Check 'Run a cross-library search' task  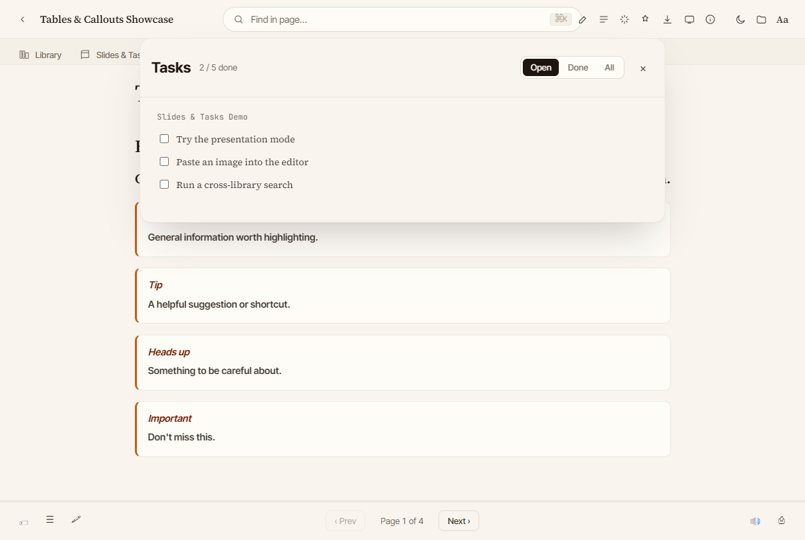pyautogui.click(x=165, y=185)
